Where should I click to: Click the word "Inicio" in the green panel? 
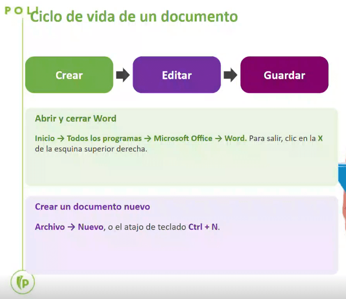pyautogui.click(x=45, y=138)
